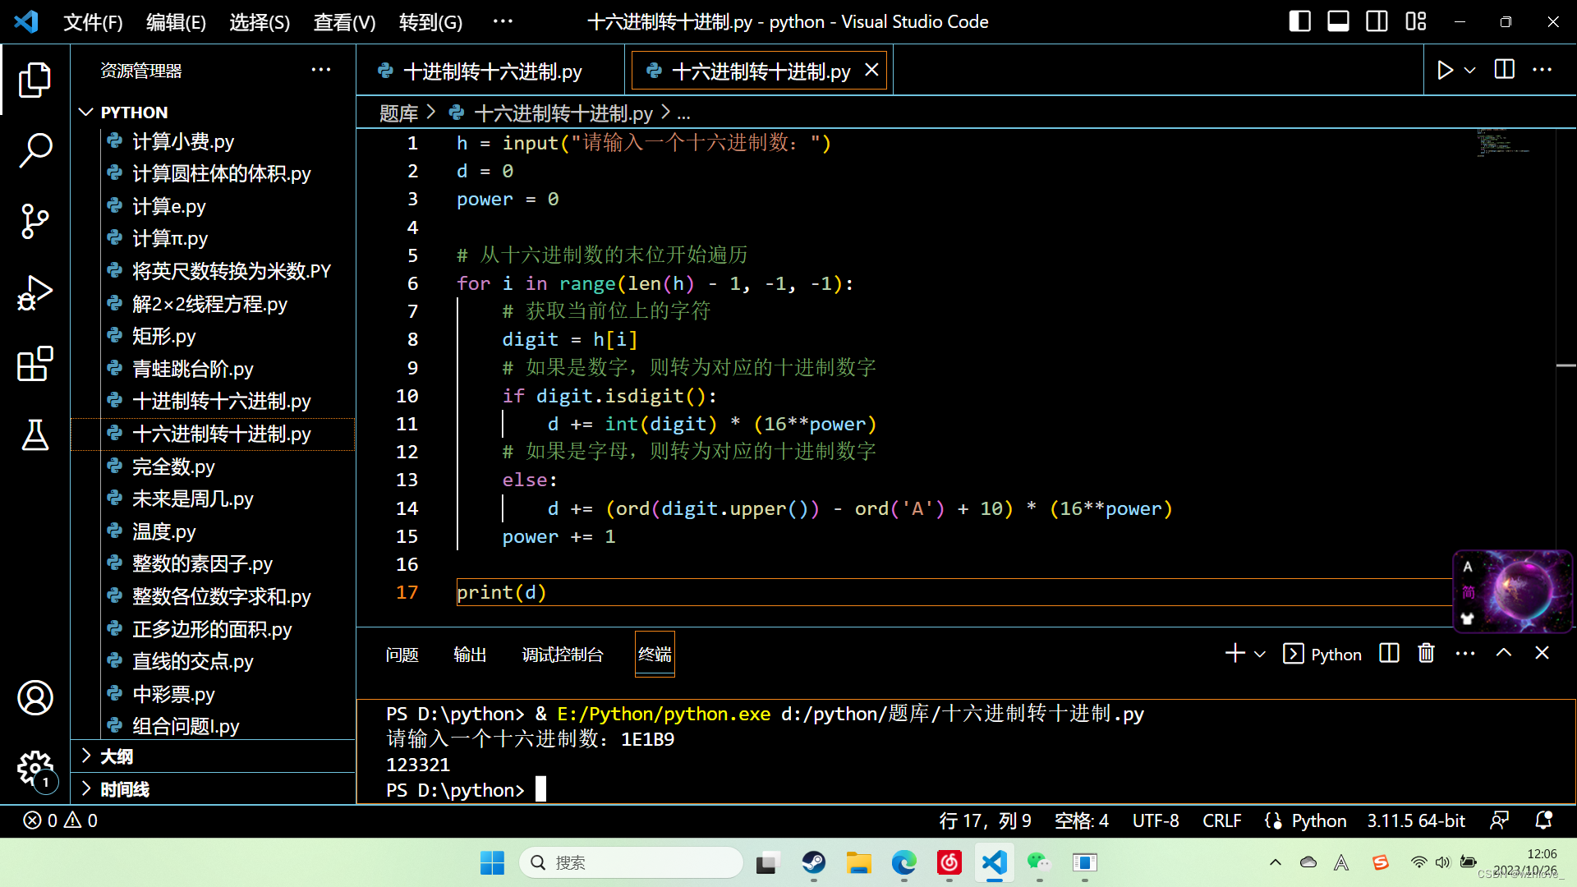This screenshot has height=887, width=1577.
Task: Open the Run and Debug view
Action: (x=34, y=292)
